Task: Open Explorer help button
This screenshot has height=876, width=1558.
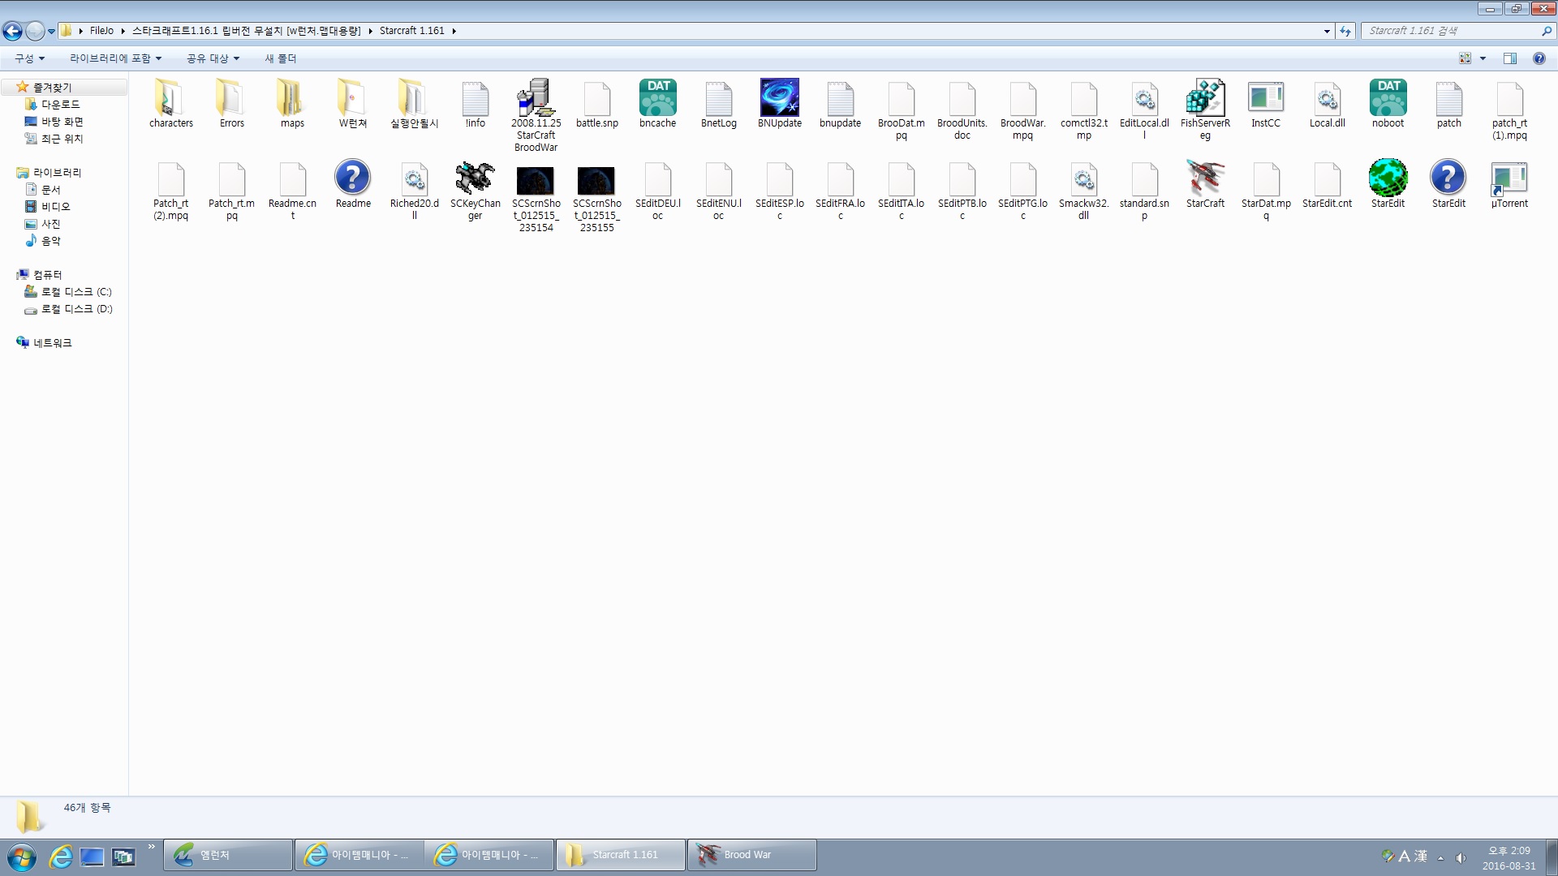Action: (x=1539, y=58)
